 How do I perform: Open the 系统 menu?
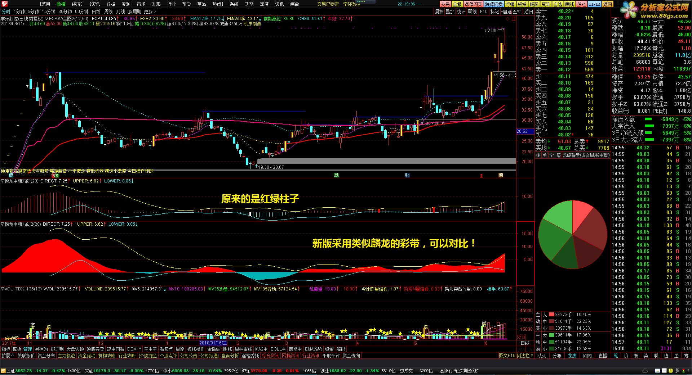click(x=234, y=4)
